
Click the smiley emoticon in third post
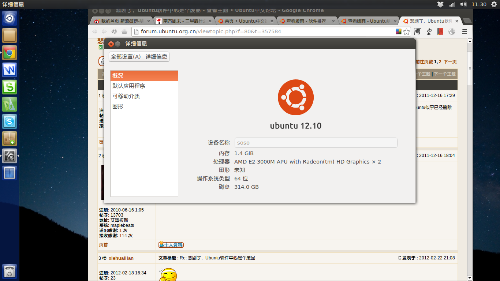click(168, 275)
